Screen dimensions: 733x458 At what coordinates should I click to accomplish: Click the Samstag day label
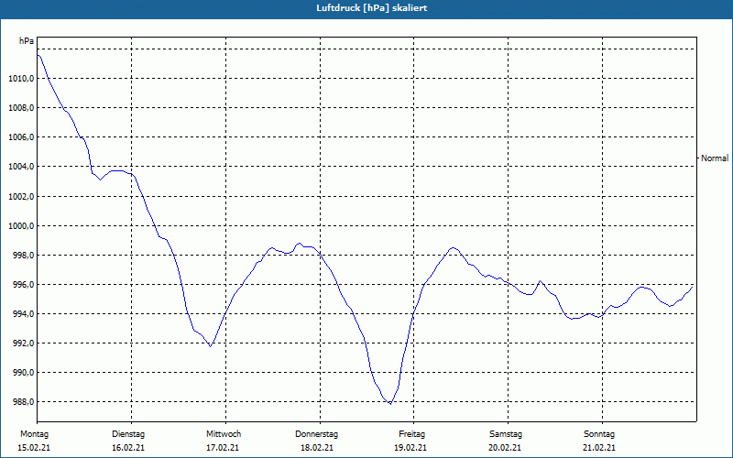506,434
